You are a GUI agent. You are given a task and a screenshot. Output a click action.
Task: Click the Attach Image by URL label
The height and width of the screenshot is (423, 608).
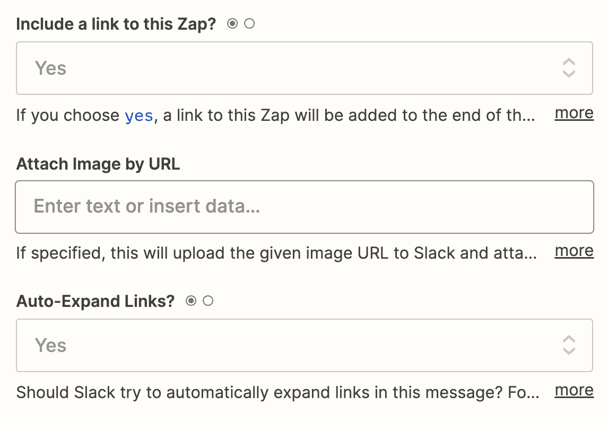tap(98, 164)
